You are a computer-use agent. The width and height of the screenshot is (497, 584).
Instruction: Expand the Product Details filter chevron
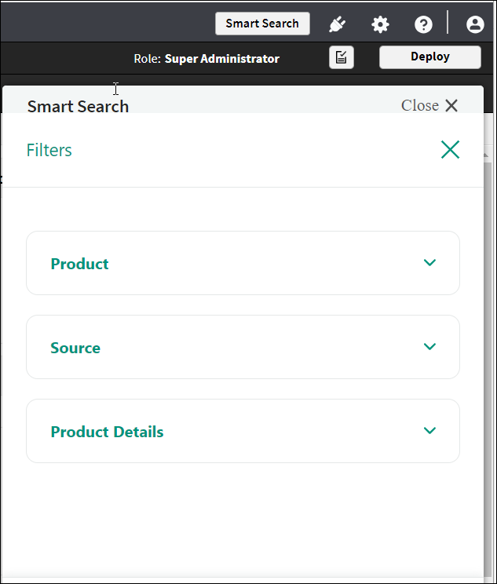(x=429, y=431)
